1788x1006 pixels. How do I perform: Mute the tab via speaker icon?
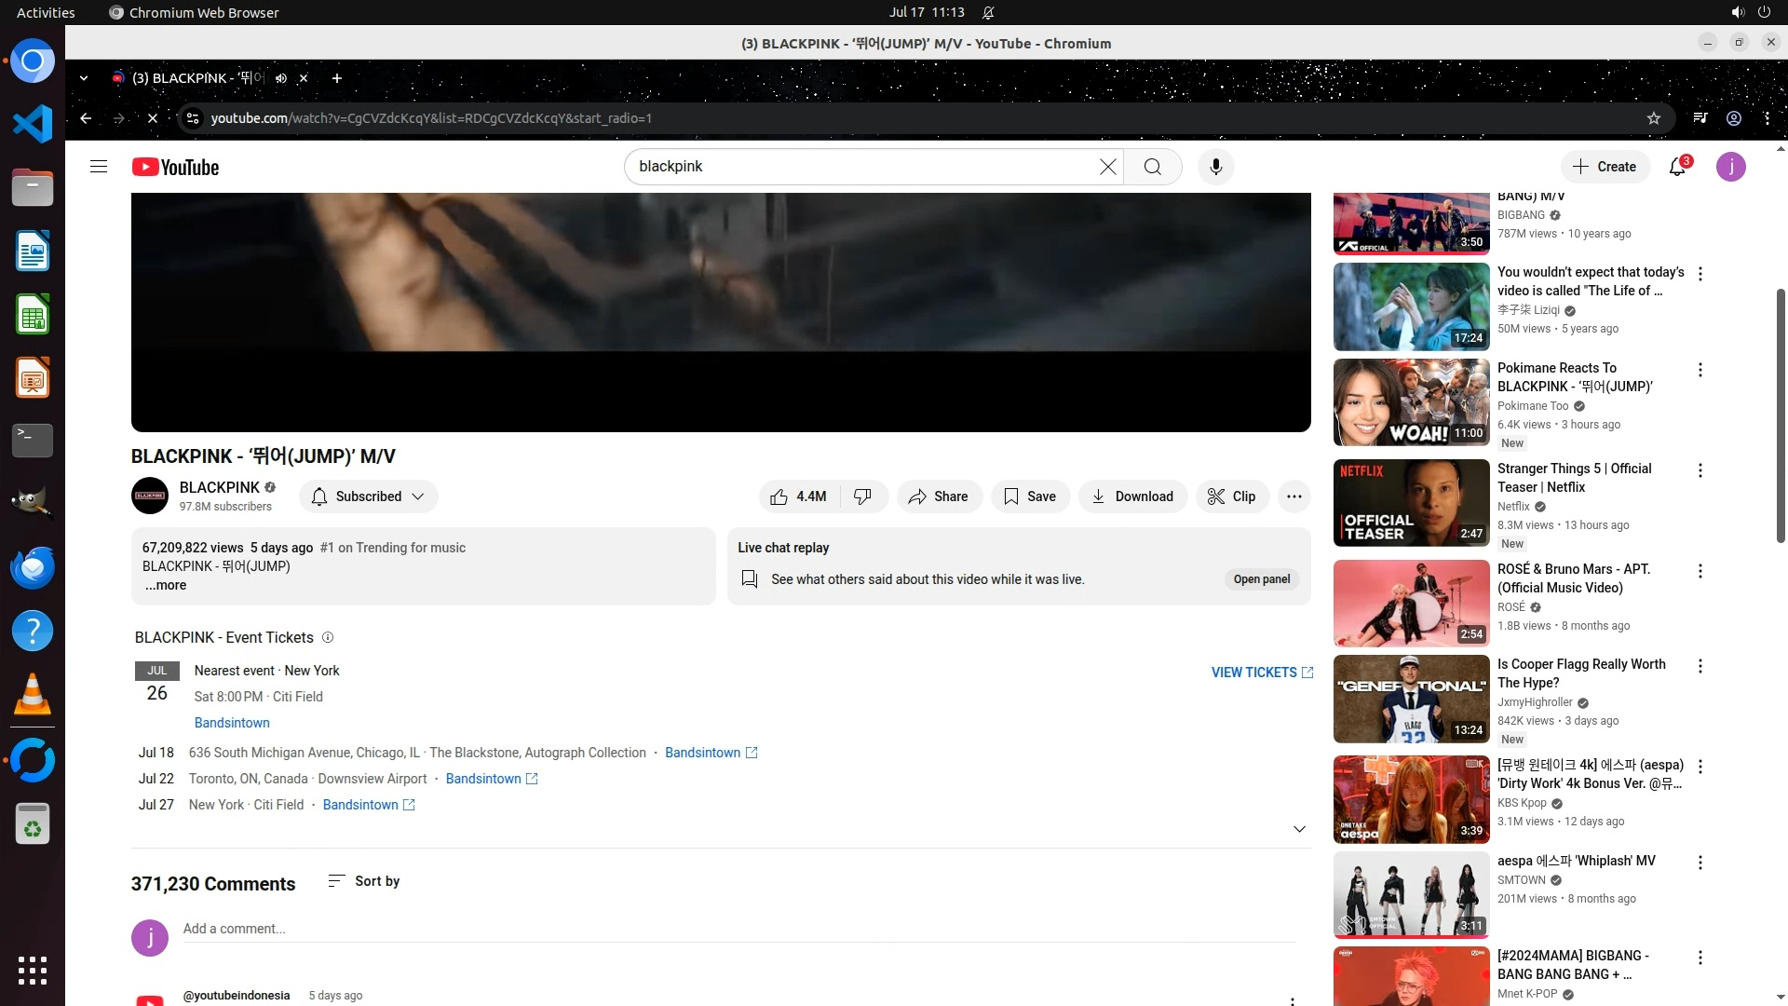281,78
